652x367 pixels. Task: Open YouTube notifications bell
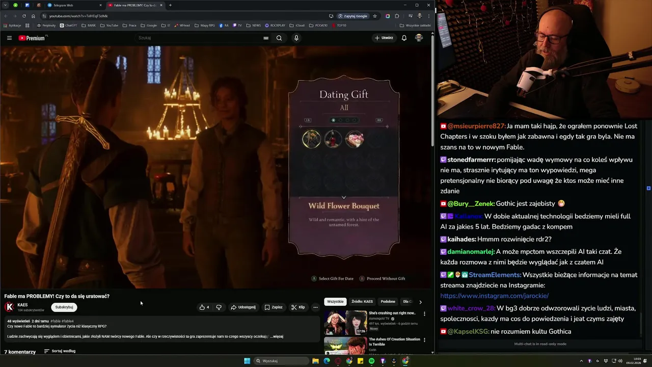tap(404, 38)
